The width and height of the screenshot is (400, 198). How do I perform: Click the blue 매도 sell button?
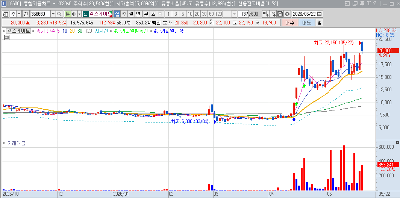pyautogui.click(x=307, y=23)
